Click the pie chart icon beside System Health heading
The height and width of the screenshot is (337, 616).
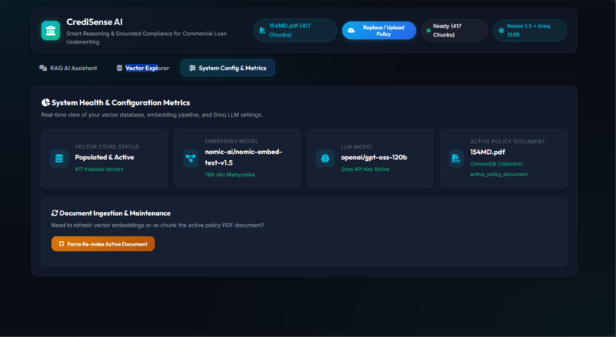[46, 103]
